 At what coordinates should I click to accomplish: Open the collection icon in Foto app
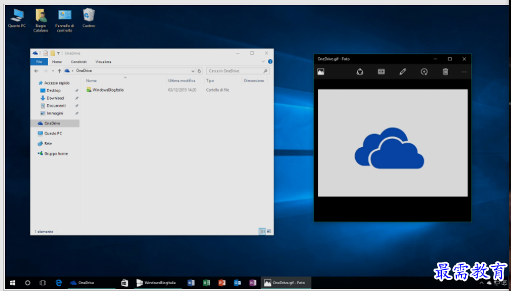(x=321, y=72)
